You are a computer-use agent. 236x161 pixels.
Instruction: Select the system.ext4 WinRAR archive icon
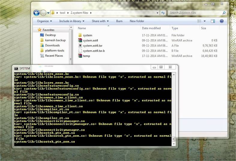(x=80, y=40)
